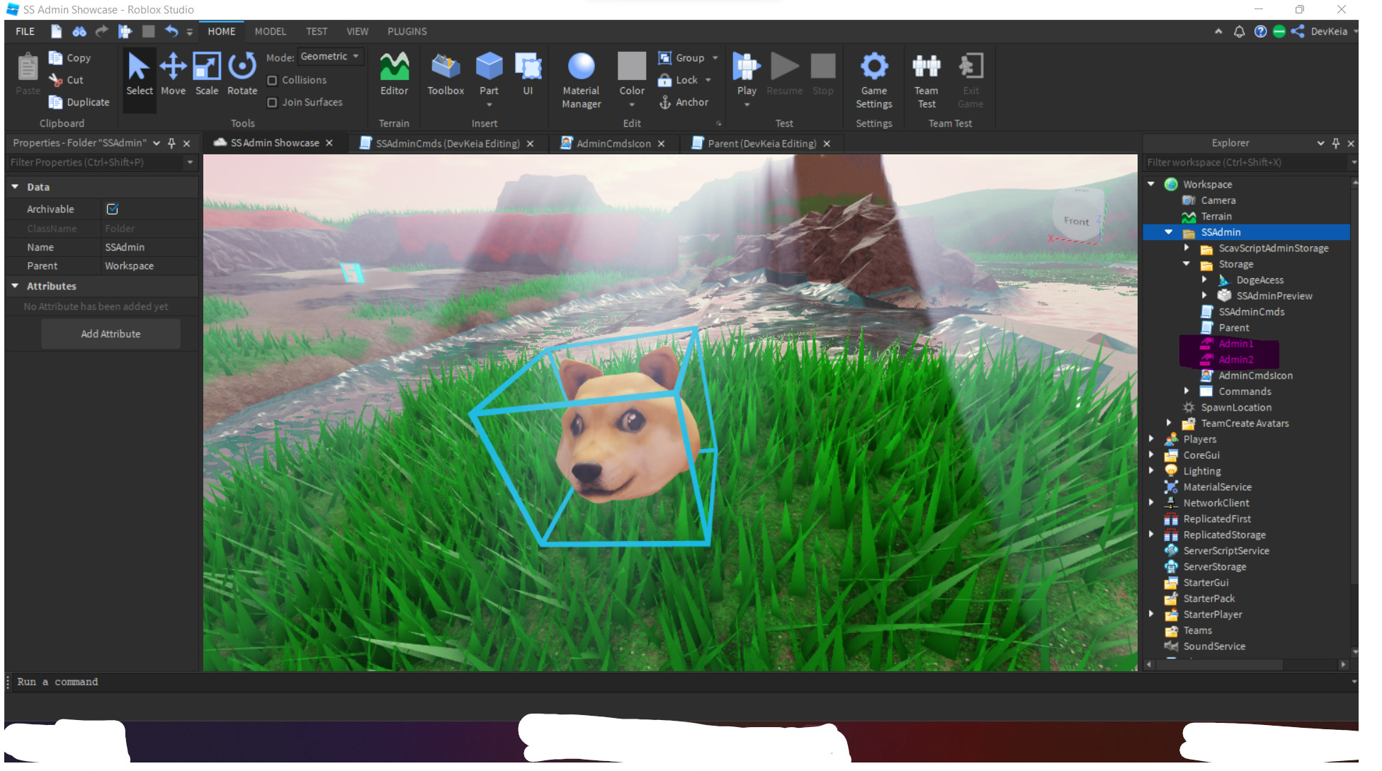Screen dimensions: 1382x771
Task: Click the Play test button
Action: pyautogui.click(x=746, y=68)
